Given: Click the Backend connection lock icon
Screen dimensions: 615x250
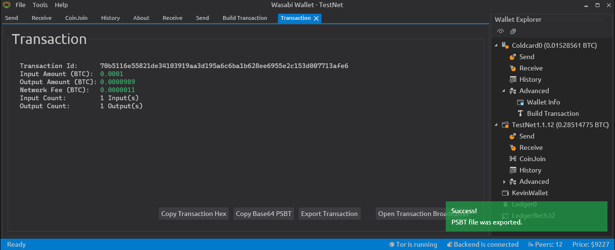Looking at the screenshot, I should 449,244.
